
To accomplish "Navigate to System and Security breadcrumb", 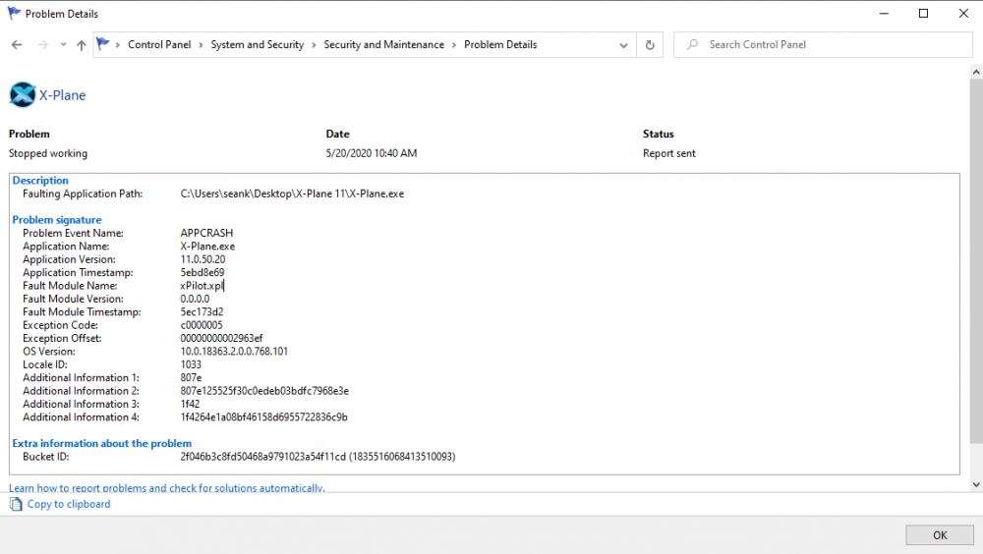I will point(257,45).
